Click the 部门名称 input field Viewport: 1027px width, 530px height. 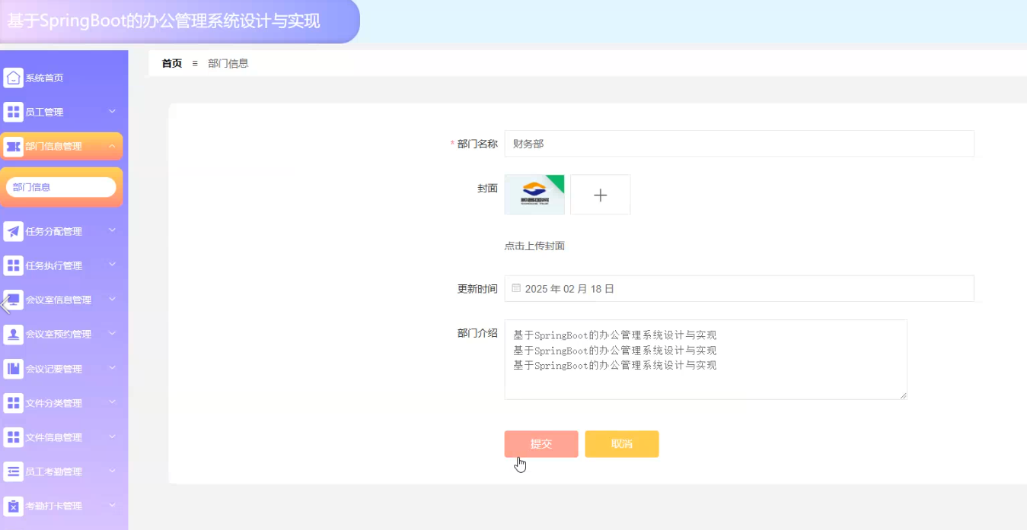(738, 144)
